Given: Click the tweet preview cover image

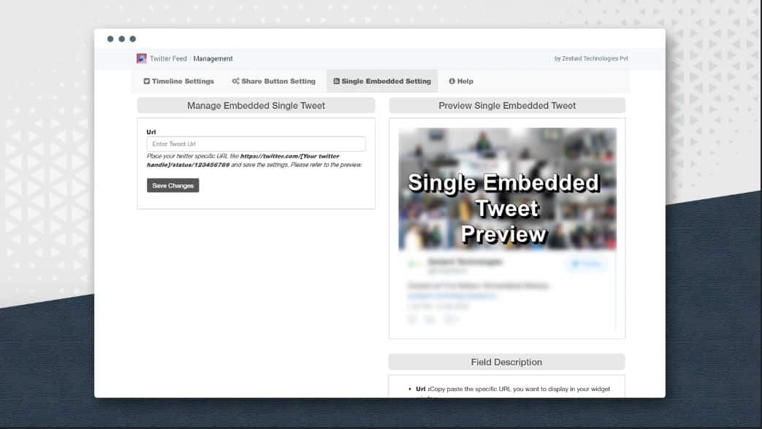Looking at the screenshot, I should click(x=506, y=188).
